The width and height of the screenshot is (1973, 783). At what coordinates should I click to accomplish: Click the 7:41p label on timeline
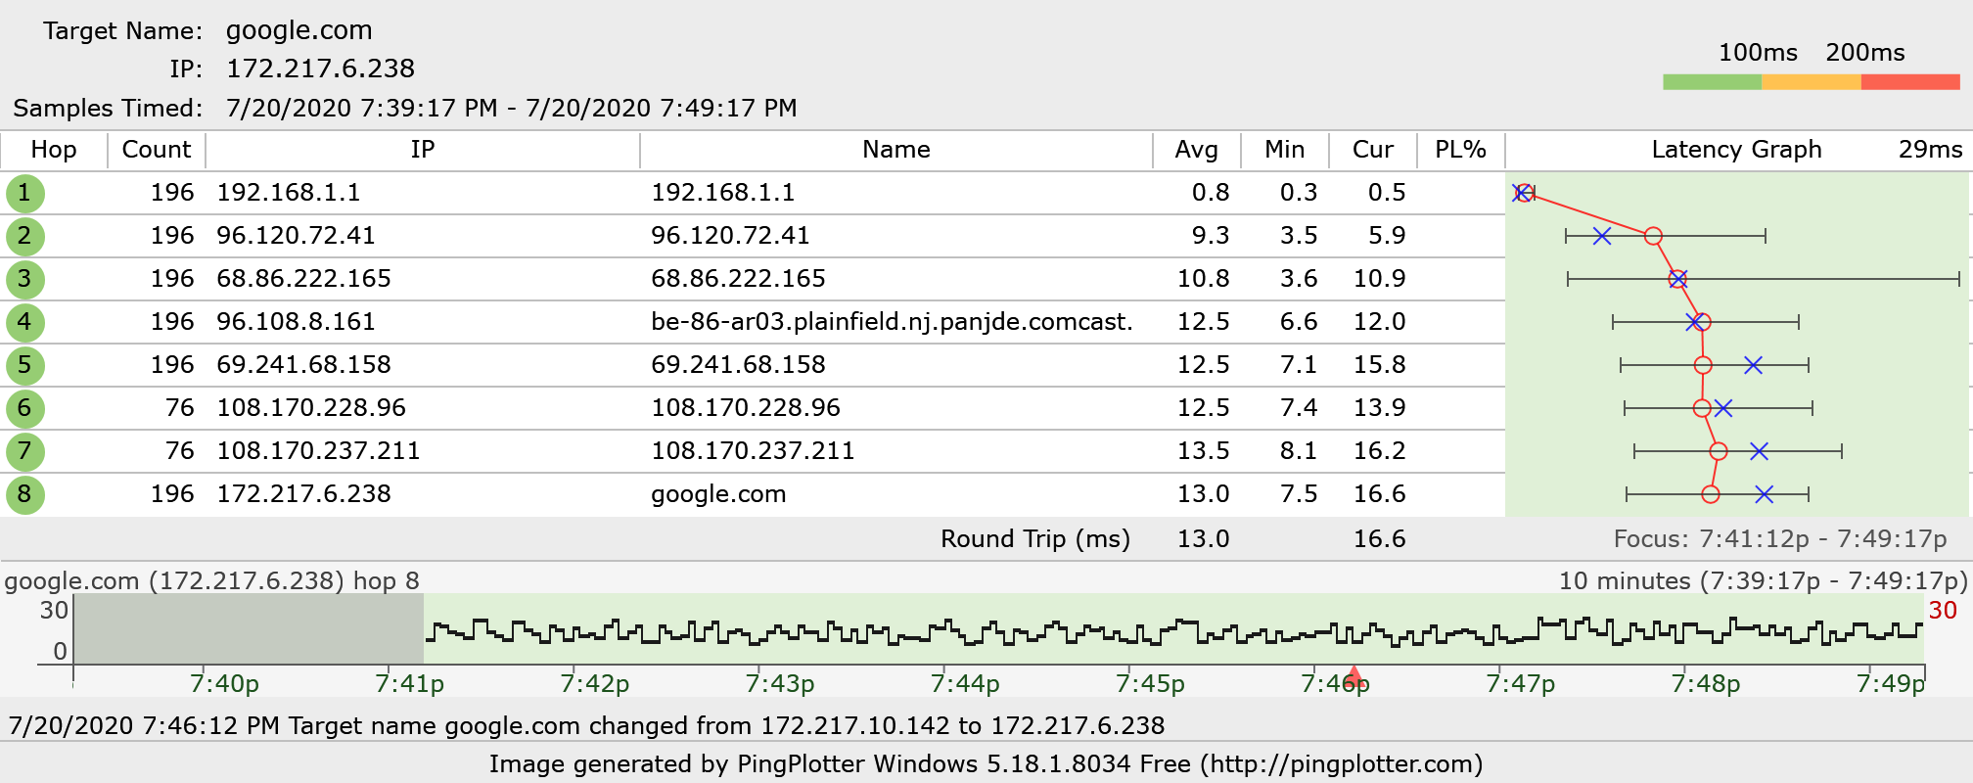tap(409, 683)
